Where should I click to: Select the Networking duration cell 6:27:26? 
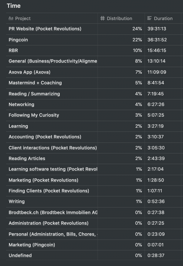click(x=155, y=104)
